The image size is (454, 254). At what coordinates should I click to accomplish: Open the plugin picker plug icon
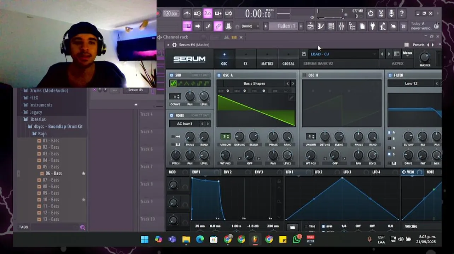coord(373,26)
